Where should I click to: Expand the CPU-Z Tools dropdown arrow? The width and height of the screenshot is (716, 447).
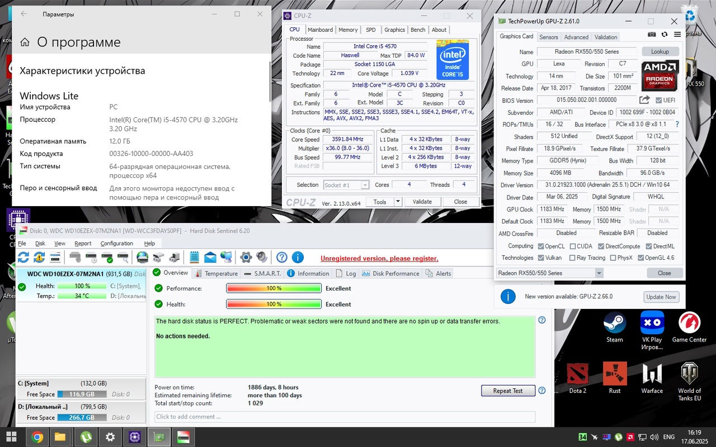point(398,202)
